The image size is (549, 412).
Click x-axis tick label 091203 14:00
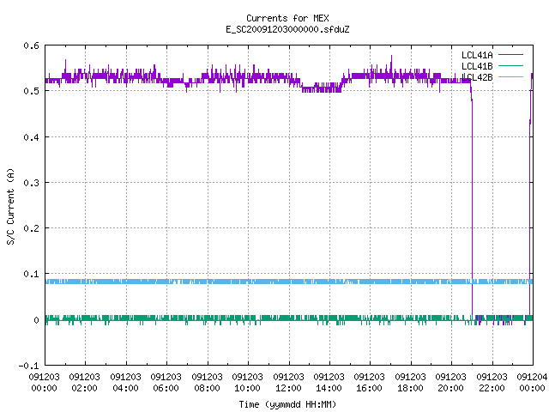point(329,382)
